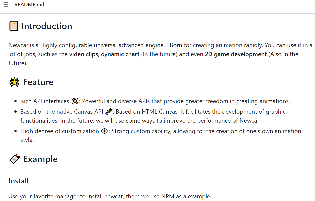Click the label tag emoji beside Example
The image size is (315, 201).
tap(14, 159)
